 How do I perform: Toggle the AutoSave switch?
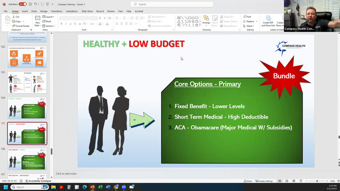coord(23,5)
